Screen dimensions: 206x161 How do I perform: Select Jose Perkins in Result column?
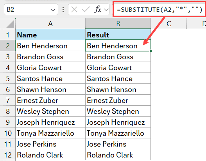pyautogui.click(x=118, y=144)
